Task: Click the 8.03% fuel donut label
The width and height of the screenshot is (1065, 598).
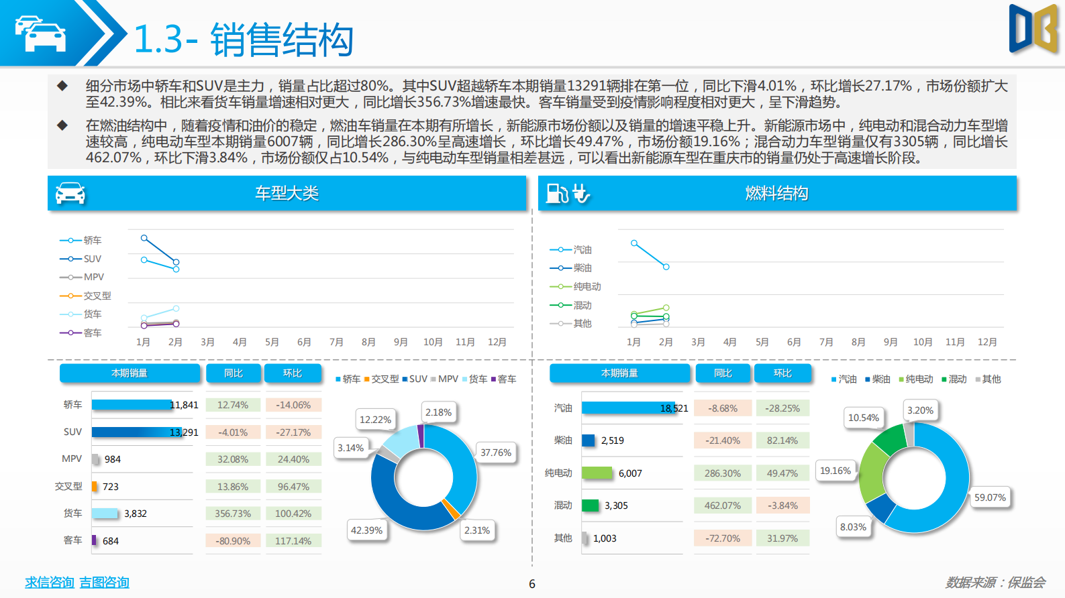Action: click(853, 527)
